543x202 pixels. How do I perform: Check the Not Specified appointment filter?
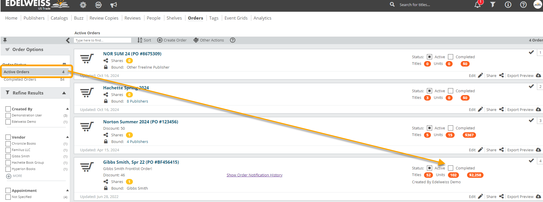click(8, 197)
